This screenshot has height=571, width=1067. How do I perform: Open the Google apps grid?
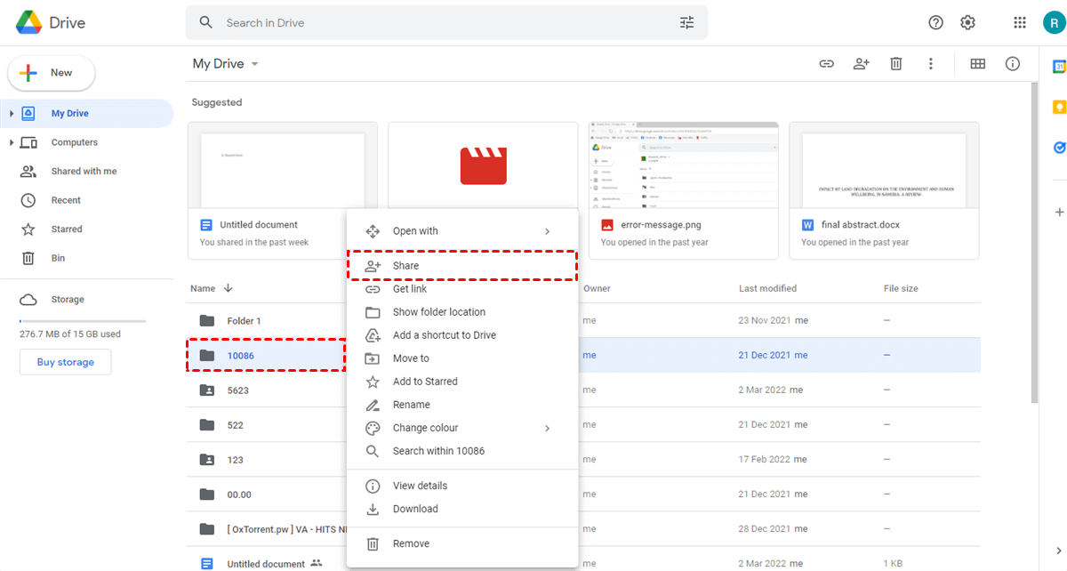(1020, 23)
